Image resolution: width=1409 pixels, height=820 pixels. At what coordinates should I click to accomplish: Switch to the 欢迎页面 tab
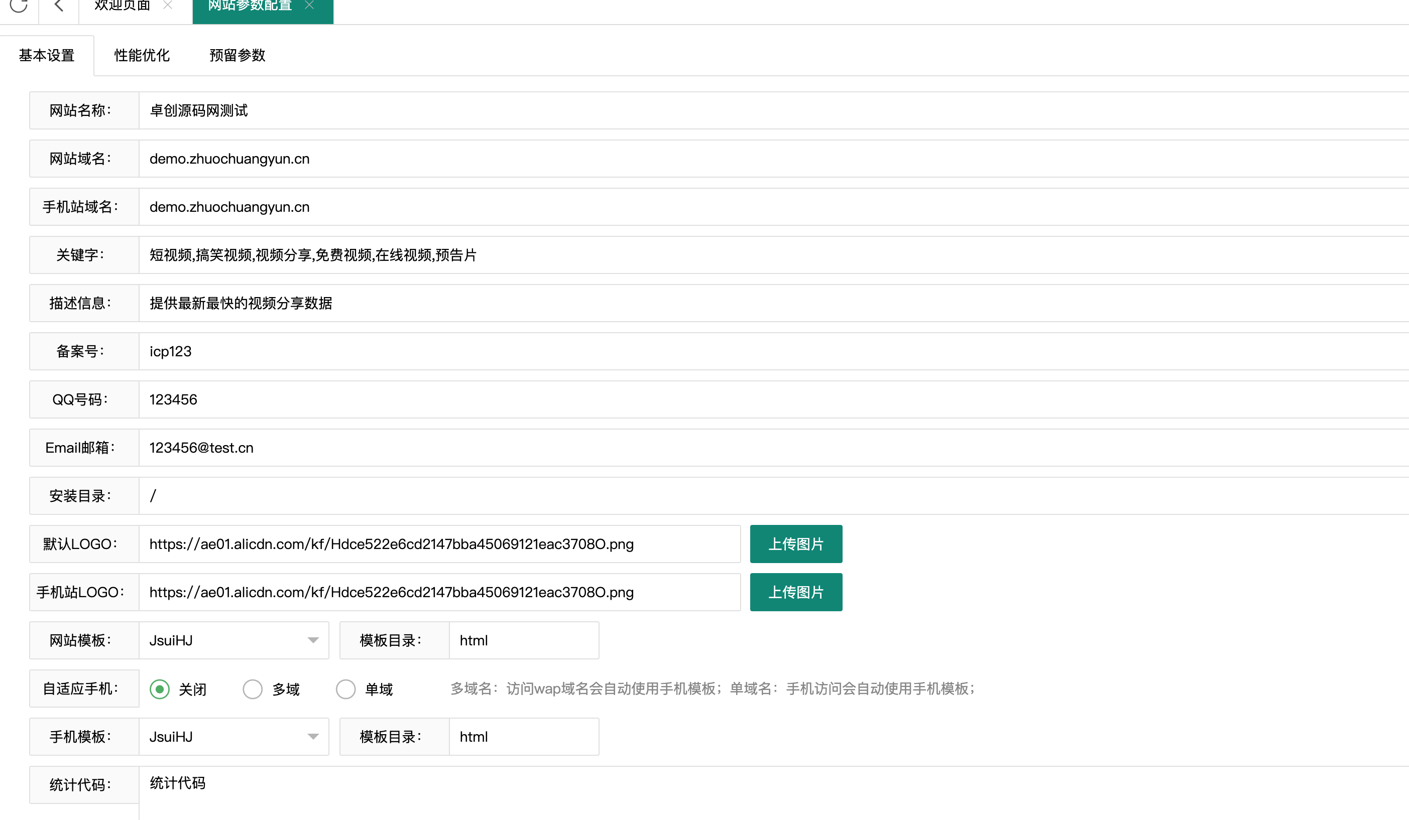point(123,6)
